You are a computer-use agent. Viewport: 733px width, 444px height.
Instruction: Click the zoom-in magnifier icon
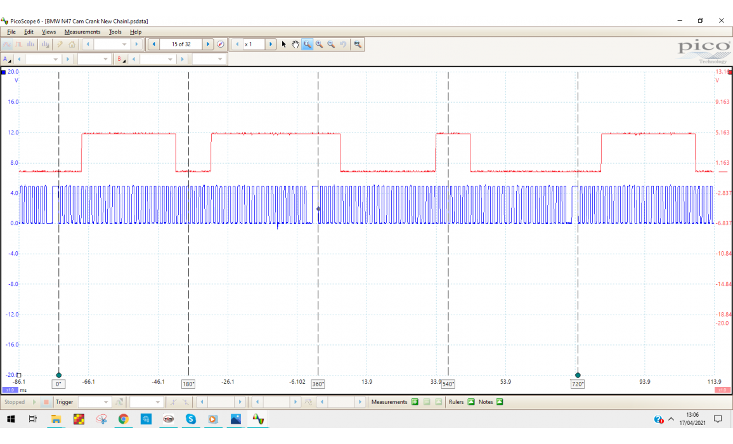click(x=319, y=44)
